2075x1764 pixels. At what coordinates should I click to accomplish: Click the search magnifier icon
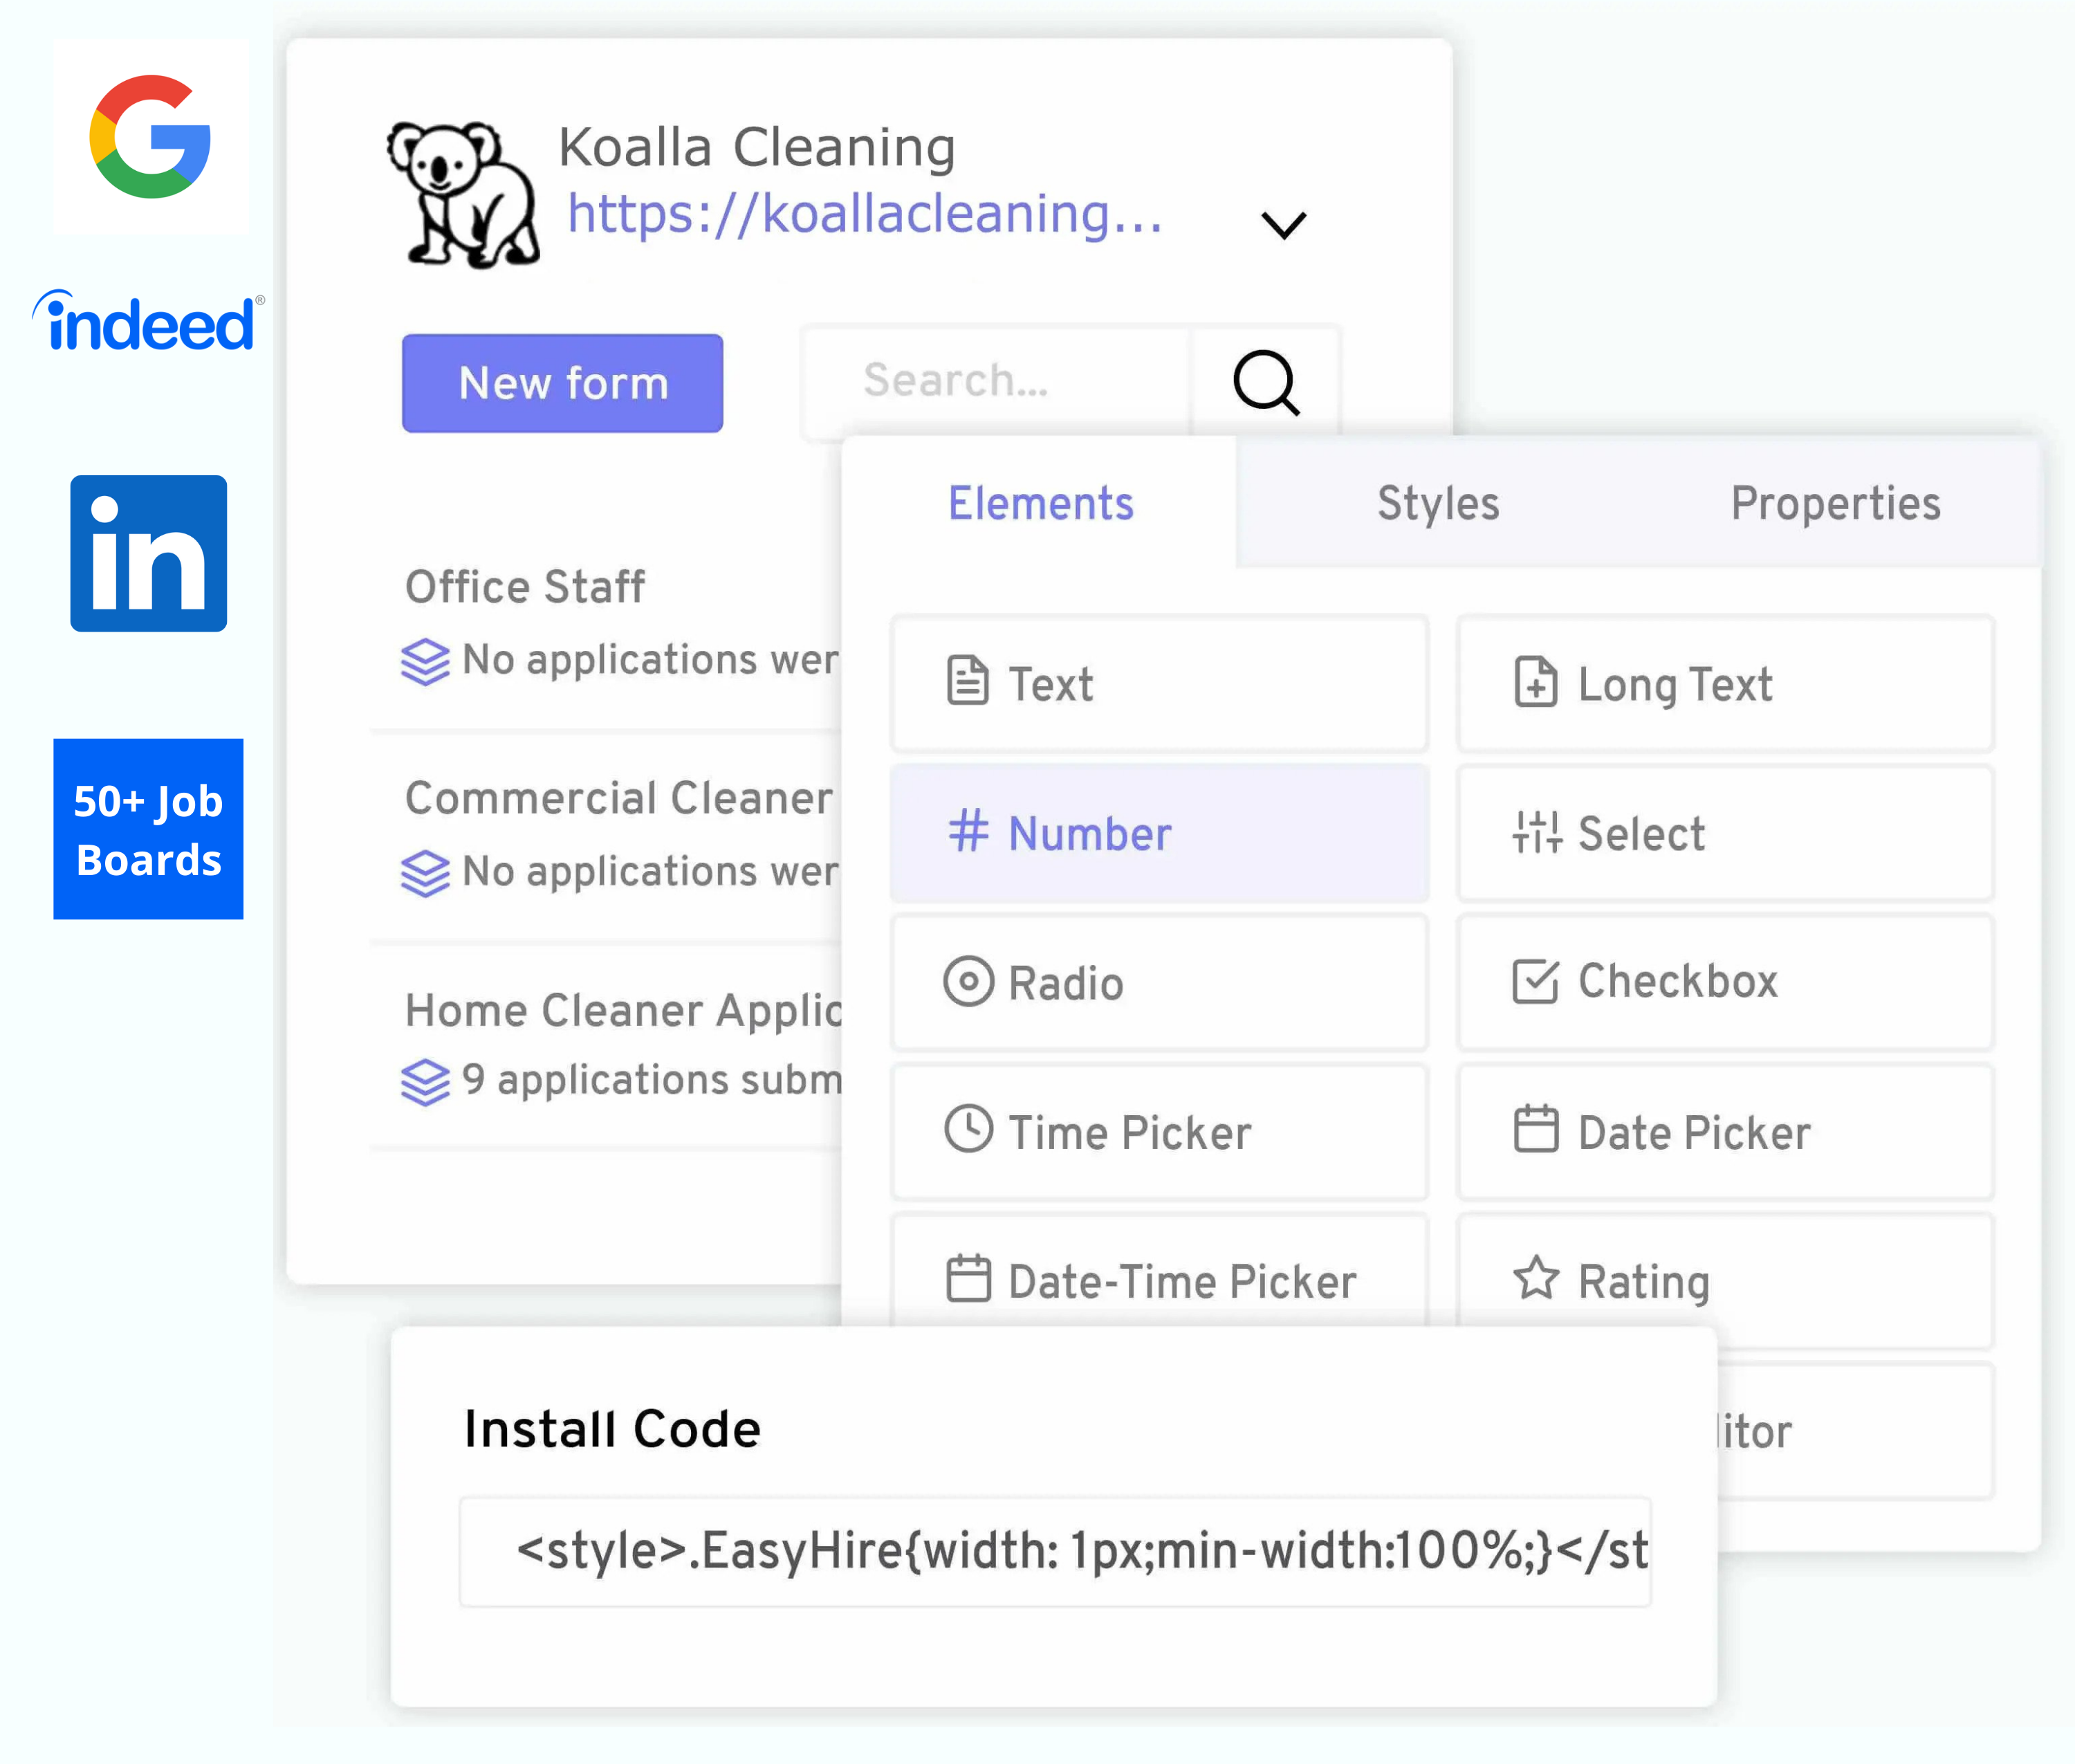point(1265,383)
